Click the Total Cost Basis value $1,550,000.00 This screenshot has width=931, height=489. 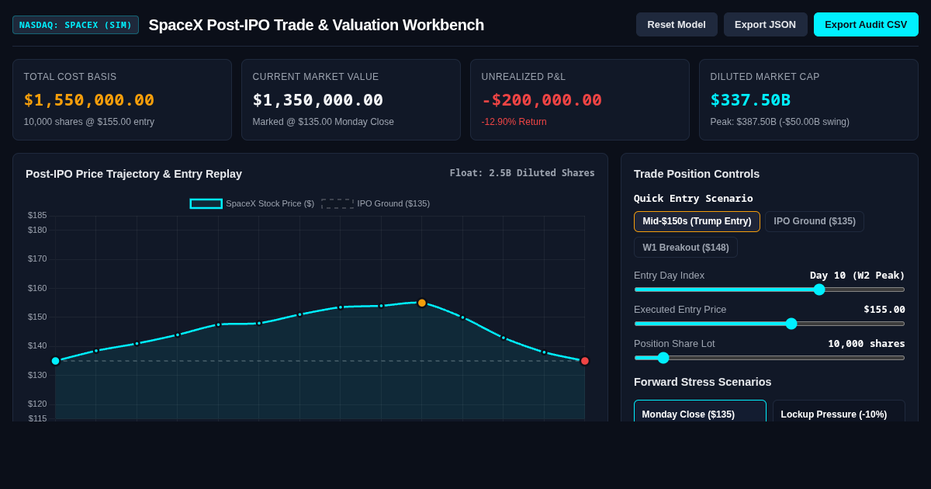pos(89,100)
